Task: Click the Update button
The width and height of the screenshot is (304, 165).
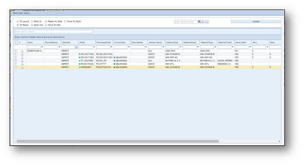Action: [x=256, y=21]
